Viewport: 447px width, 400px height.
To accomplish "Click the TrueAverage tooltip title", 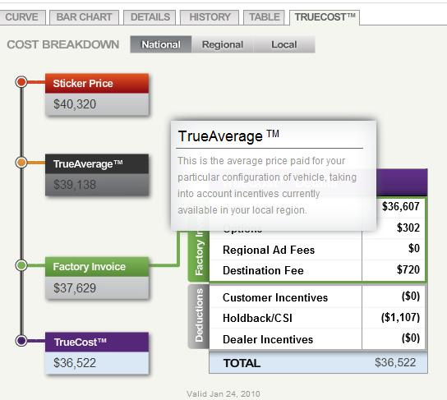I will (x=228, y=136).
